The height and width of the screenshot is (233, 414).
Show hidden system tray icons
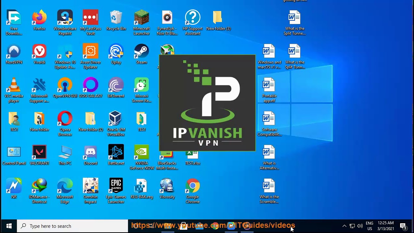(344, 226)
